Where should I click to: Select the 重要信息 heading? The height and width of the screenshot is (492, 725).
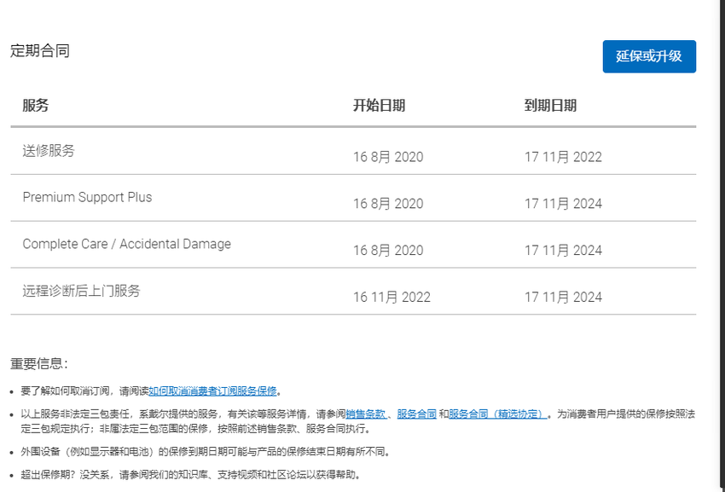39,364
